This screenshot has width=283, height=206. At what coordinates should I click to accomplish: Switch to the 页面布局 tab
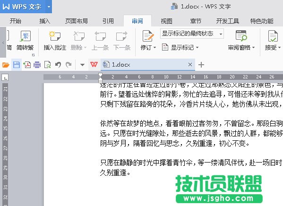77,21
